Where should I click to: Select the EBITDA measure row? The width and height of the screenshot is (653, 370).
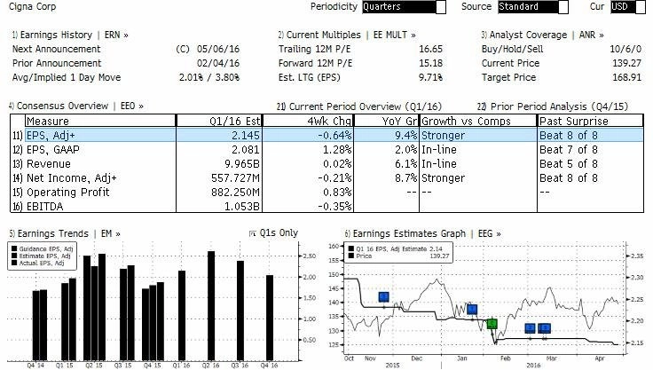(x=326, y=206)
